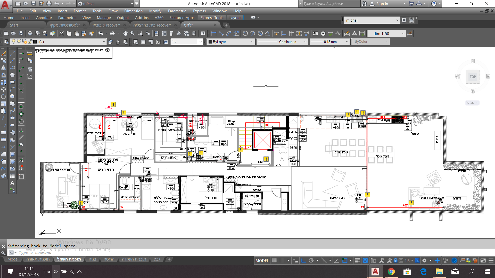The height and width of the screenshot is (278, 495).
Task: Expand the layer dropdown
Action: pyautogui.click(x=104, y=42)
